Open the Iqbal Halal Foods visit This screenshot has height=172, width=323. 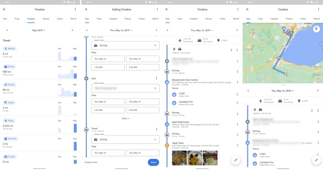tap(196, 124)
